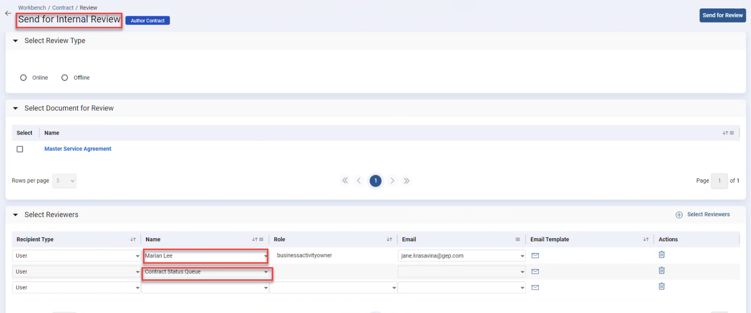Viewport: 751px width, 313px height.
Task: Delete the Contract Status Queue reviewer row
Action: pyautogui.click(x=662, y=271)
